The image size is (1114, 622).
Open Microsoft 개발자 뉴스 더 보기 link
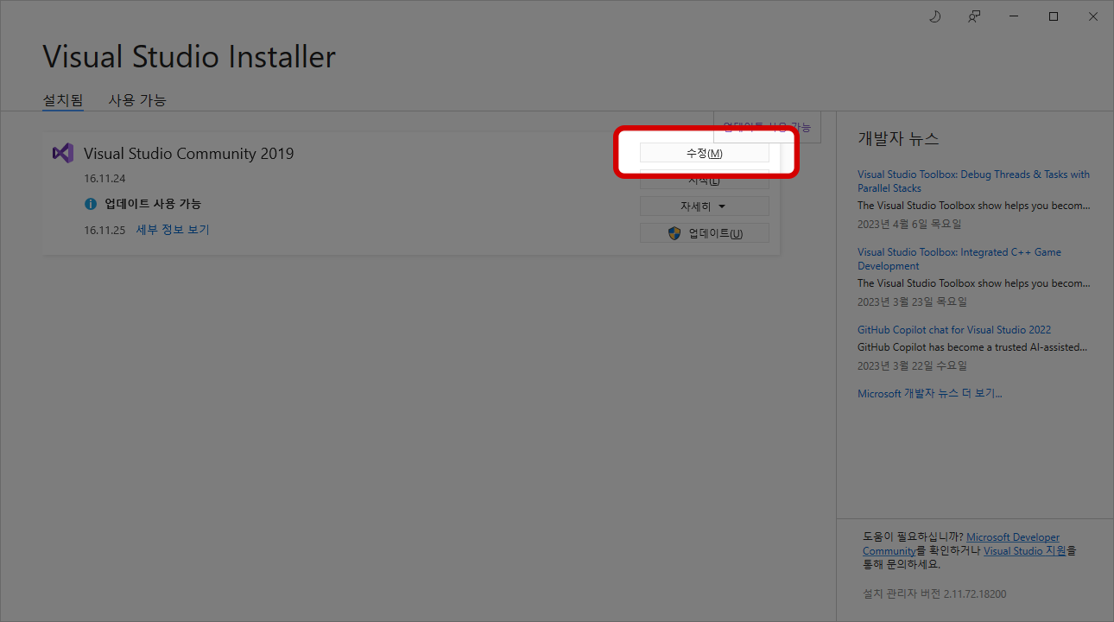(929, 394)
